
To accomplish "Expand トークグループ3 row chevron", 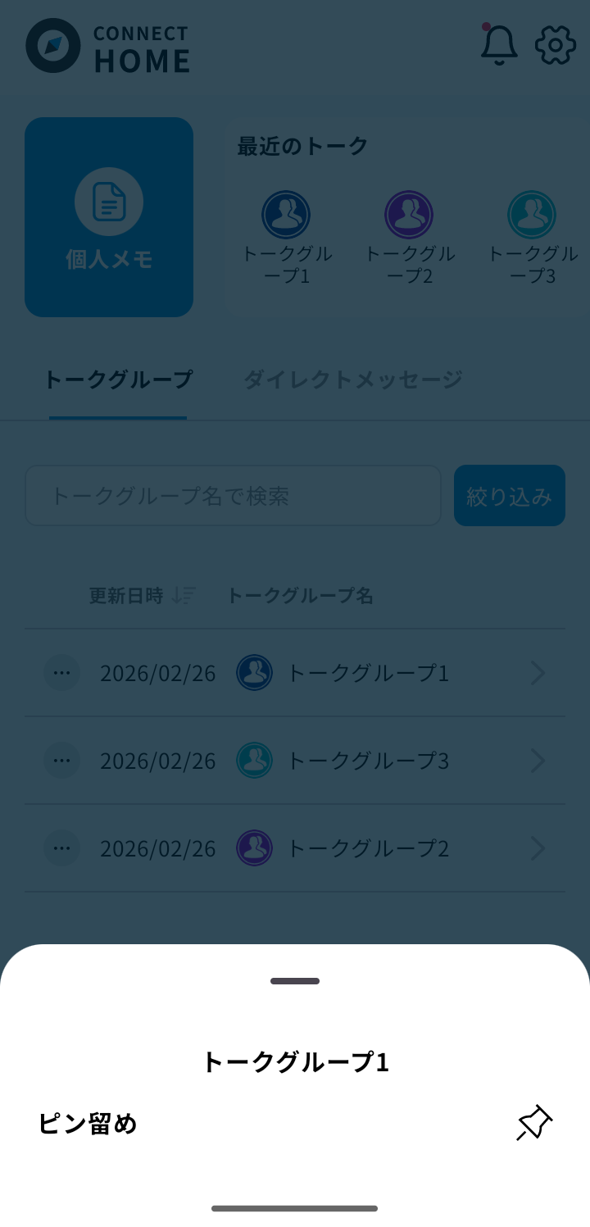I will pyautogui.click(x=538, y=761).
